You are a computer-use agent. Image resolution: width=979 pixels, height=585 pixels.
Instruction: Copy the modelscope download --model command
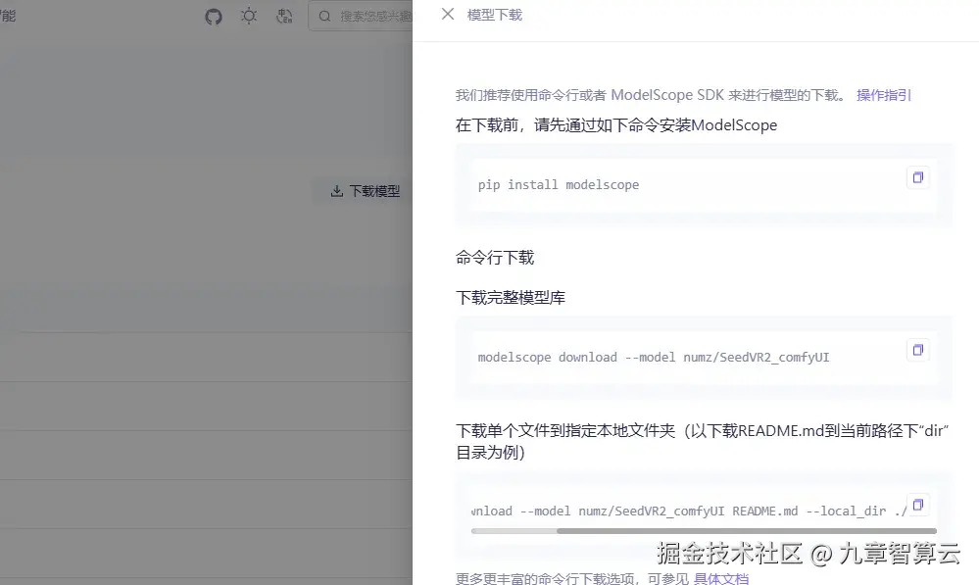click(918, 350)
